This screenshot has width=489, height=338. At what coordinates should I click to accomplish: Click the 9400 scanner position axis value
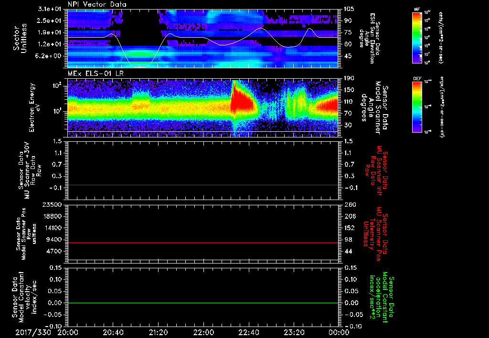click(54, 240)
